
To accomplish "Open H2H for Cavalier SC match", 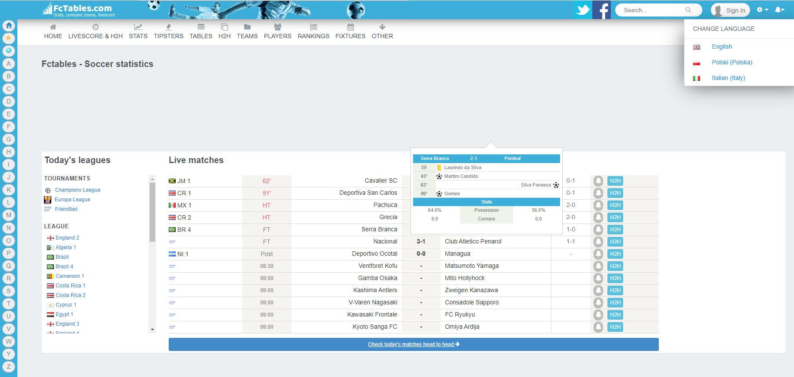I will coord(615,181).
